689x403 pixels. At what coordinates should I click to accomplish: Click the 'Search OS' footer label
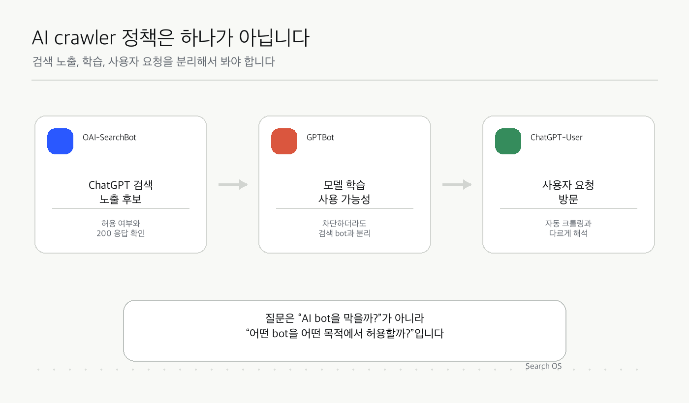[543, 366]
